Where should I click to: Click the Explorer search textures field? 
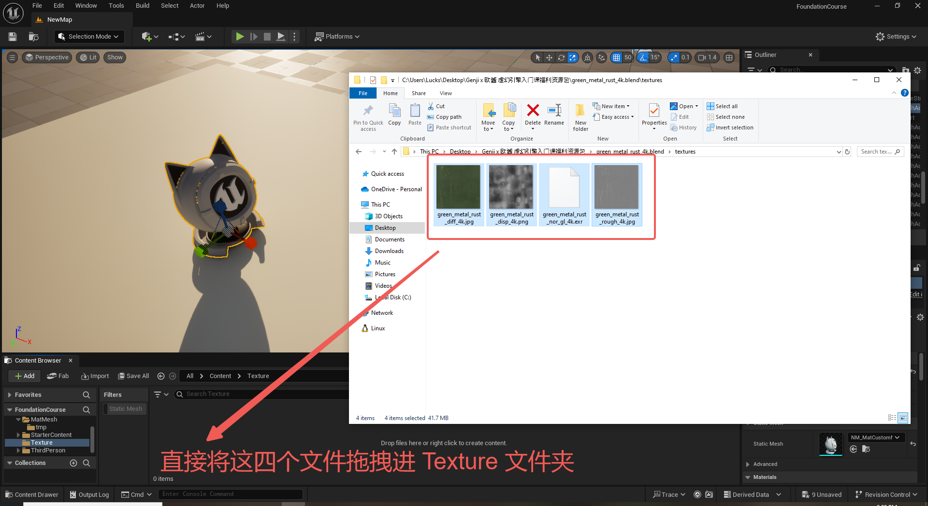point(880,152)
